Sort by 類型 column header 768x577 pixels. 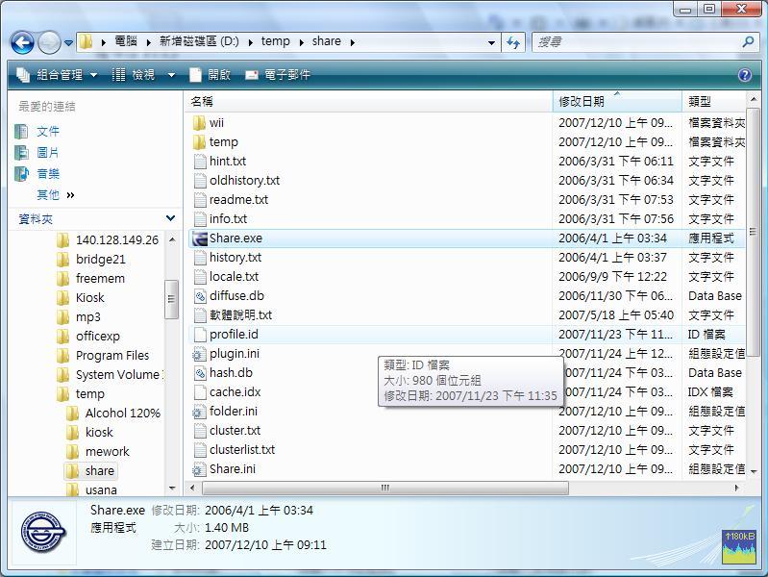[x=713, y=101]
